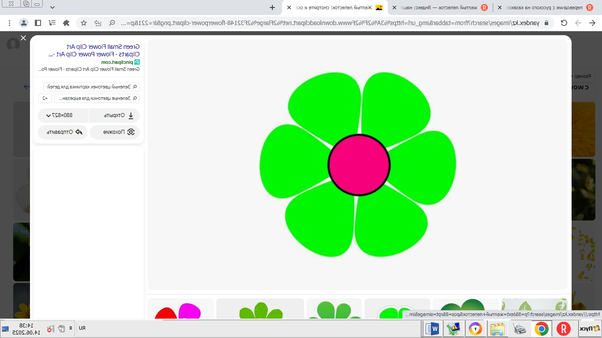
Task: Open the Пуск Start menu
Action: coord(589,329)
